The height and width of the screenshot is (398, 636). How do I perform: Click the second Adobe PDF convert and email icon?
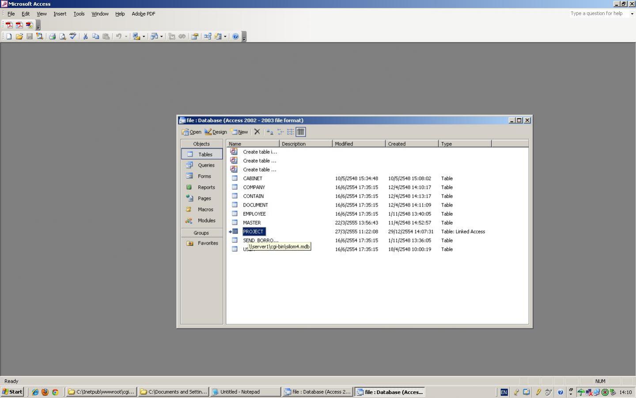19,25
